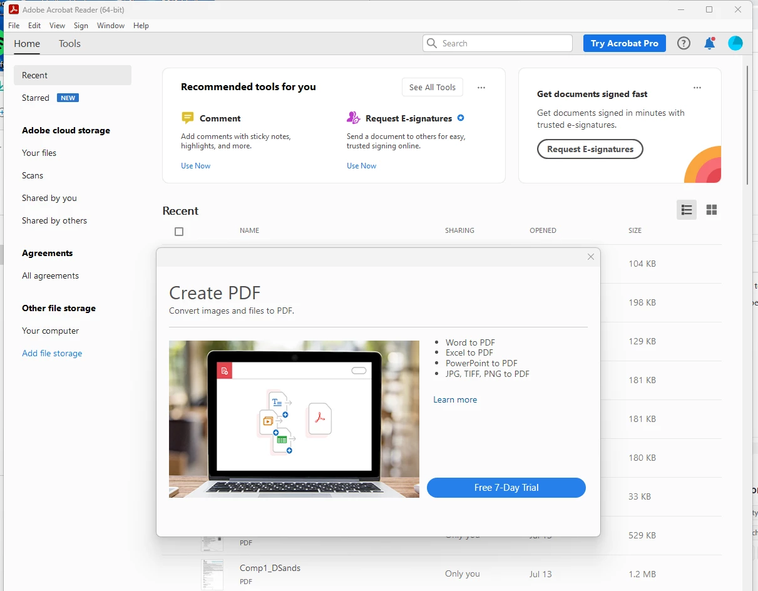
Task: Click Use Now under Request E-signatures
Action: 362,166
